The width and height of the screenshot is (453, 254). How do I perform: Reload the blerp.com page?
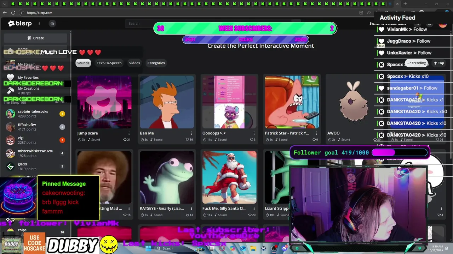[13, 13]
